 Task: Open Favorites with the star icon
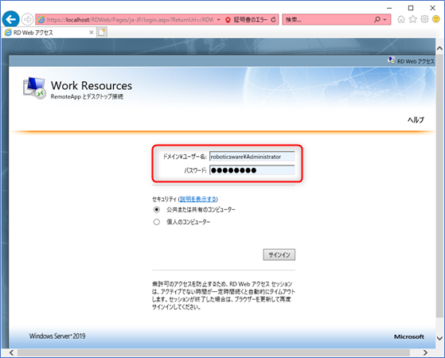[413, 19]
